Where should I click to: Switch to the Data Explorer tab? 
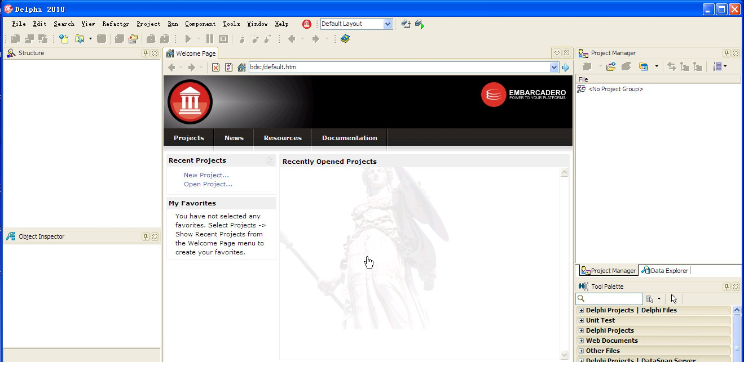[x=665, y=271]
